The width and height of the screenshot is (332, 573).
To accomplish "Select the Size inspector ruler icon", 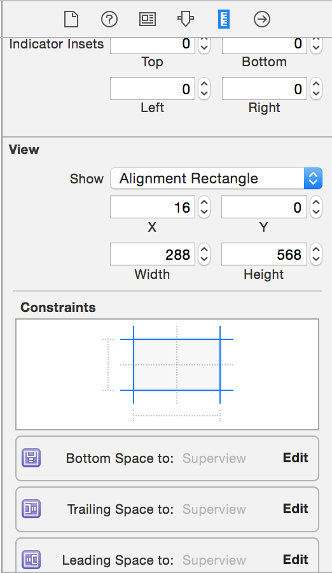I will point(223,19).
